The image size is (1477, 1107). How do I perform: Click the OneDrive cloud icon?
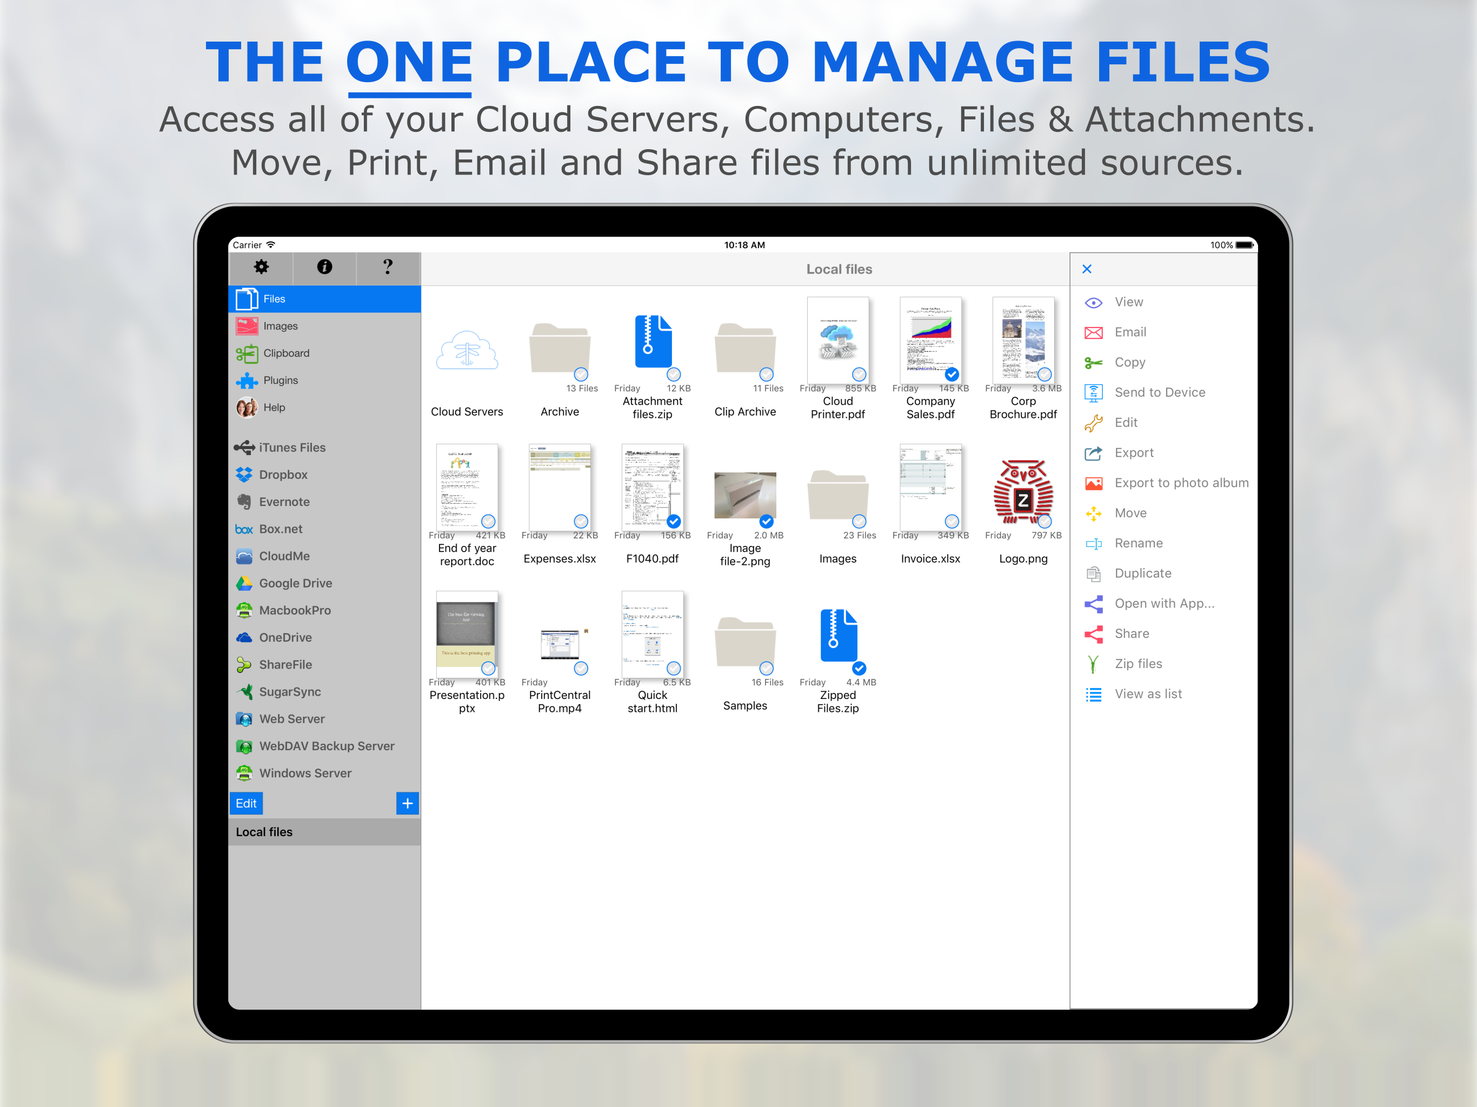point(244,638)
